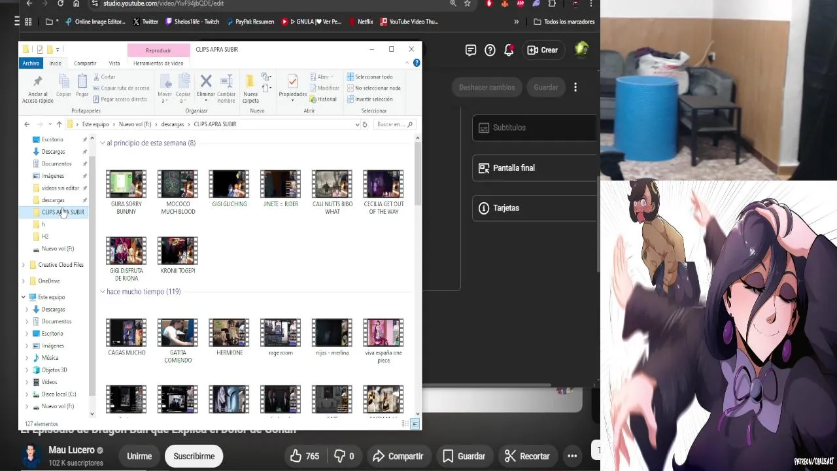
Task: Click Tarjetas in YouTube Studio
Action: pyautogui.click(x=535, y=208)
